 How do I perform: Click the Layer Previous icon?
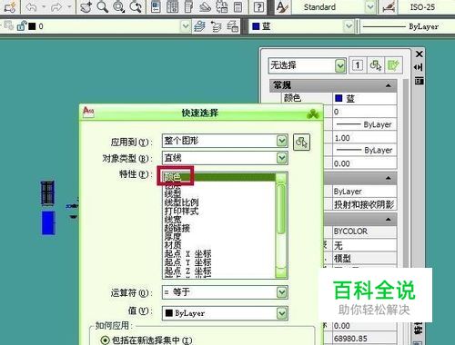217,26
